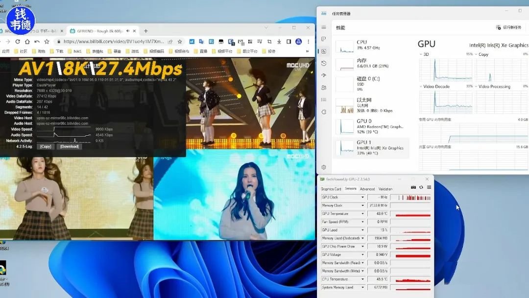Open the browser profile avatar
The height and width of the screenshot is (298, 529).
[298, 42]
